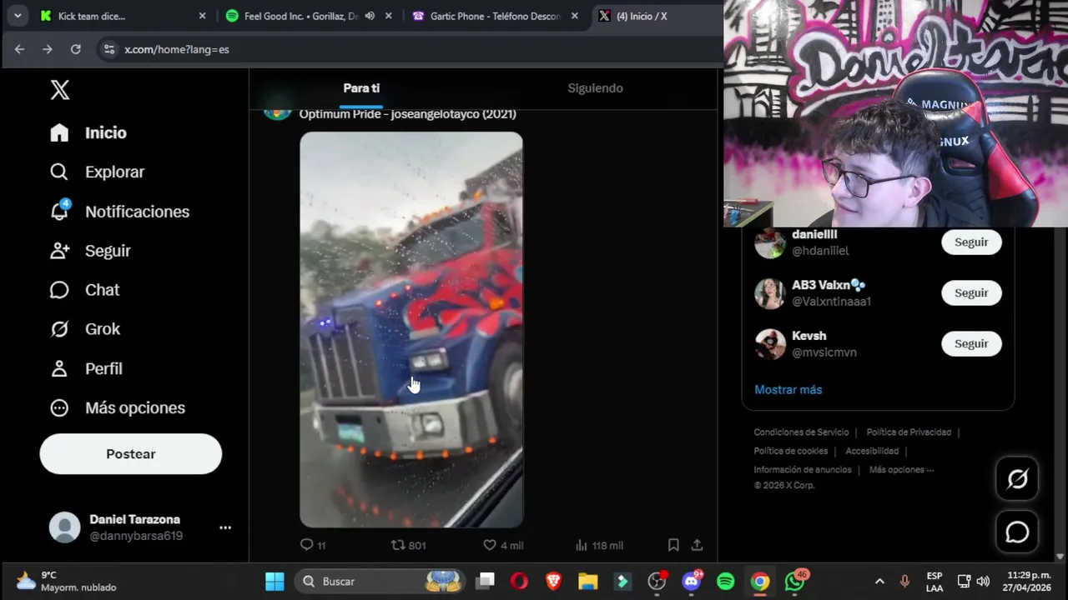Reload the x.com page
This screenshot has width=1068, height=600.
[76, 49]
